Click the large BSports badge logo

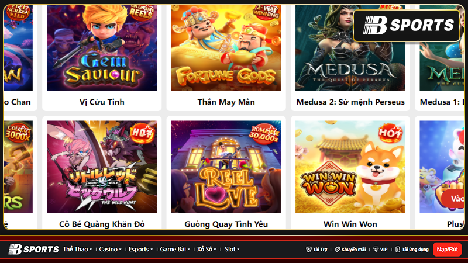(407, 25)
